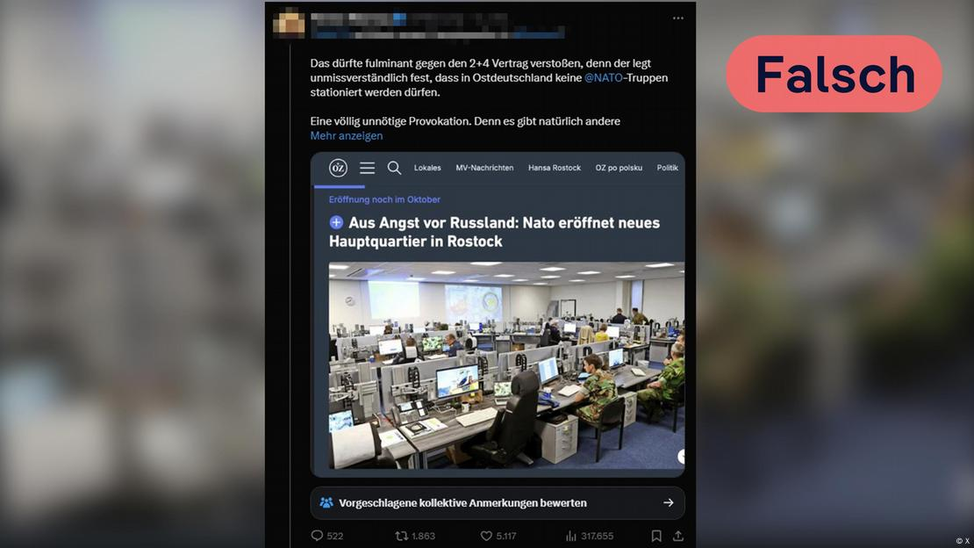Click the search magnifier in OZ header
The width and height of the screenshot is (974, 548).
tap(394, 168)
